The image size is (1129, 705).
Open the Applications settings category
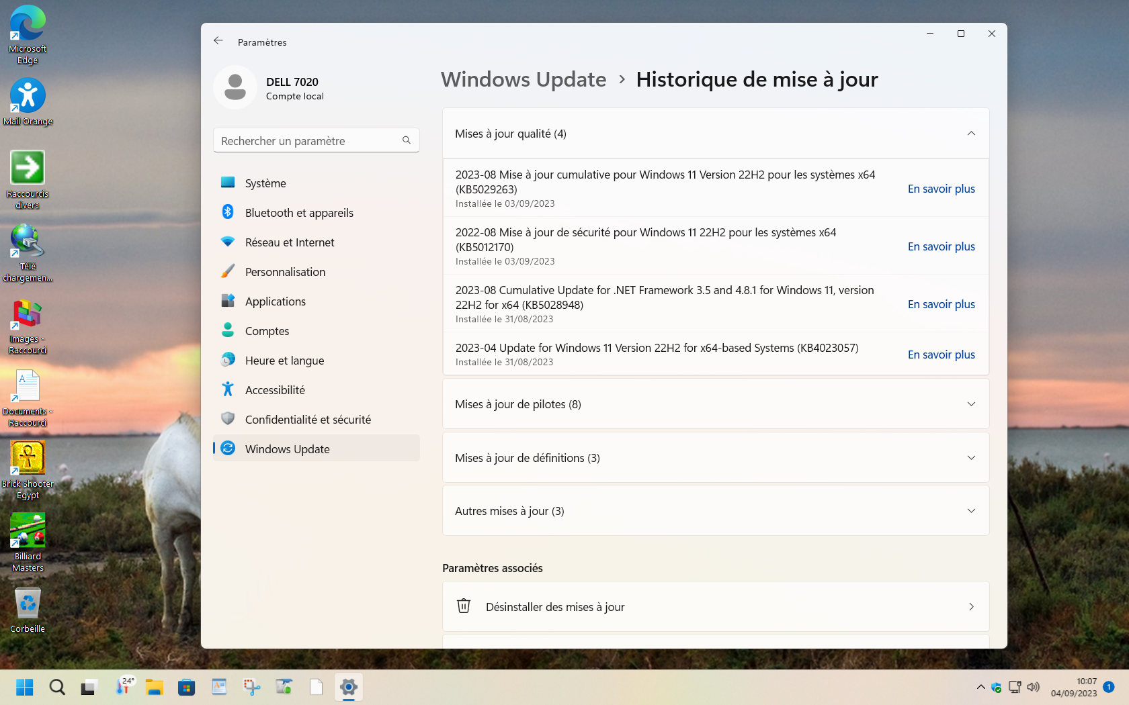click(317, 301)
